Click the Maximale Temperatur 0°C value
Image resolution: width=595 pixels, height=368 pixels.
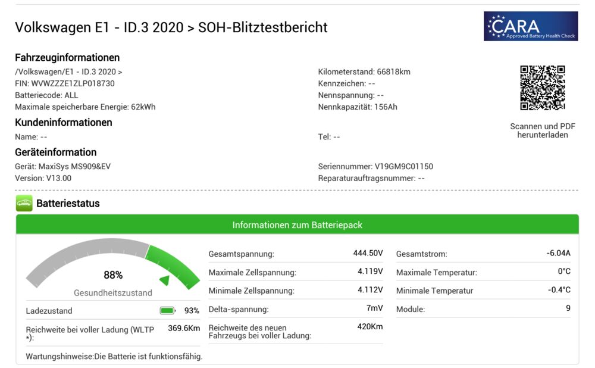(x=563, y=272)
